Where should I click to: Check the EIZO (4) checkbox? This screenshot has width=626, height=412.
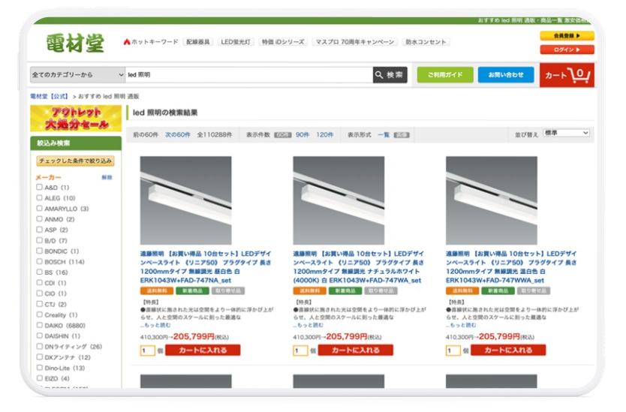point(39,378)
